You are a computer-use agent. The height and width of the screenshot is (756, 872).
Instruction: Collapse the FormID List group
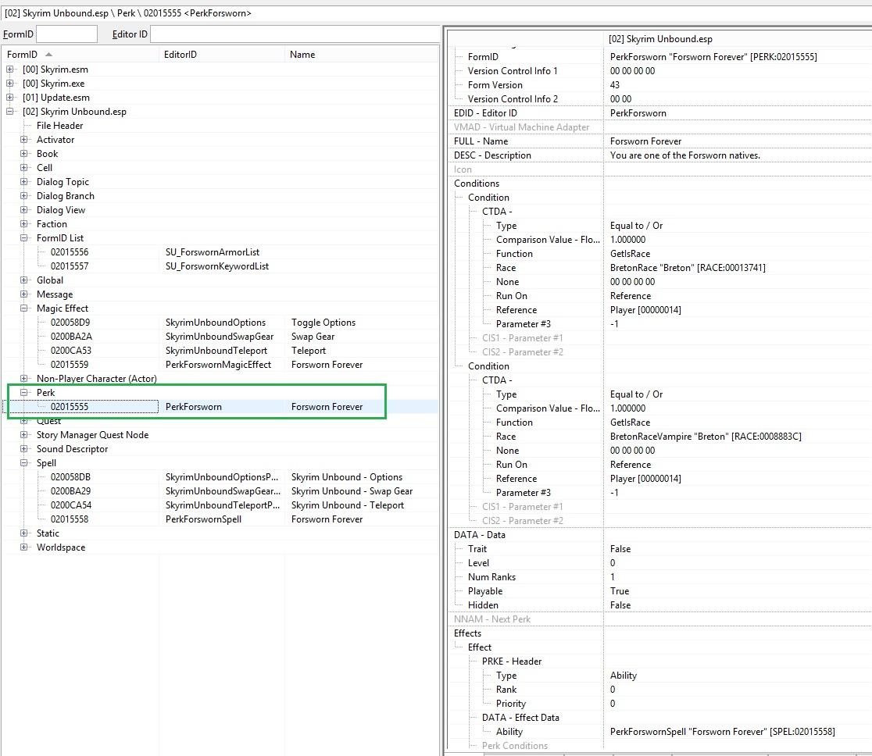23,238
